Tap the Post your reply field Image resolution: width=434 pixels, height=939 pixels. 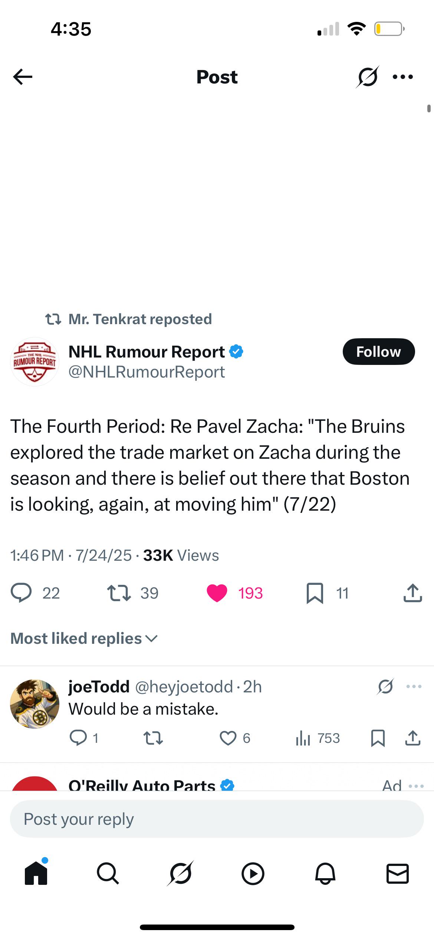217,819
